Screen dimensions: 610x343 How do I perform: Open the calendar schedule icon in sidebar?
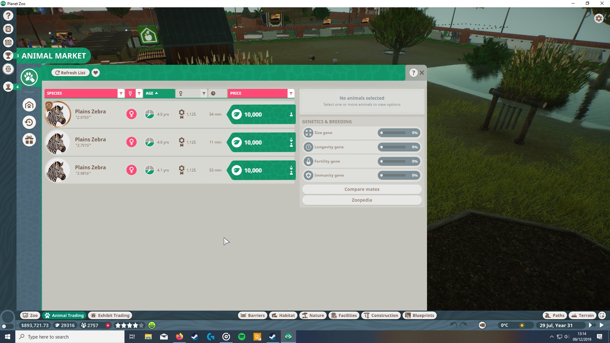point(8,42)
